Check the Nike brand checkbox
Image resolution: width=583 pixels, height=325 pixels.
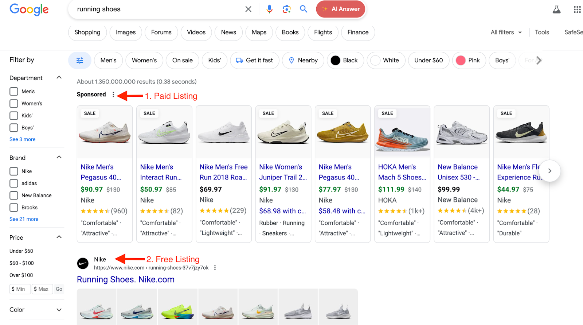point(14,171)
